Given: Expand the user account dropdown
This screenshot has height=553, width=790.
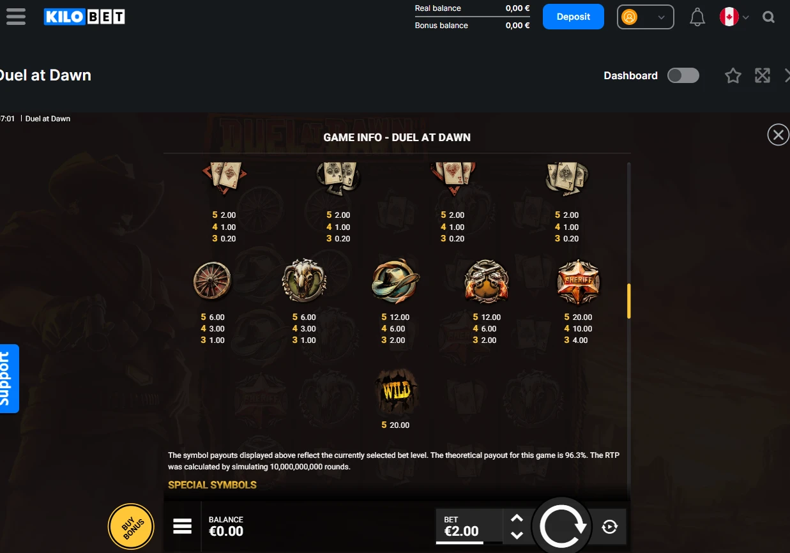Looking at the screenshot, I should point(646,17).
